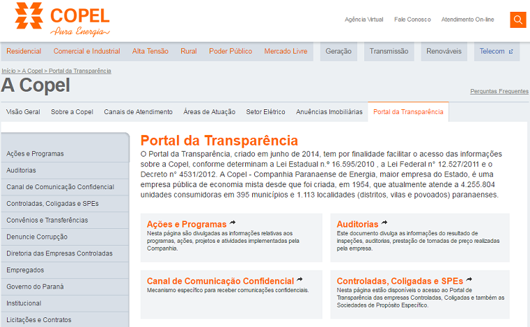Open Atendimento On-line link
Viewport: 530px width, 327px height.
467,19
